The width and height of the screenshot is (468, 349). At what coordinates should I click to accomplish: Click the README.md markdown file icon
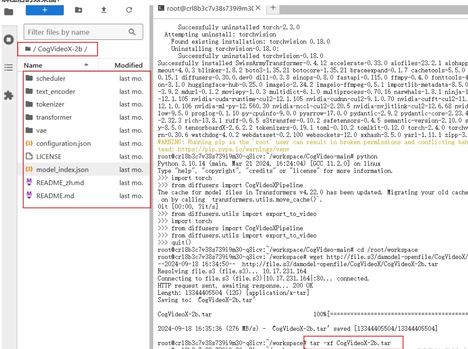[29, 196]
